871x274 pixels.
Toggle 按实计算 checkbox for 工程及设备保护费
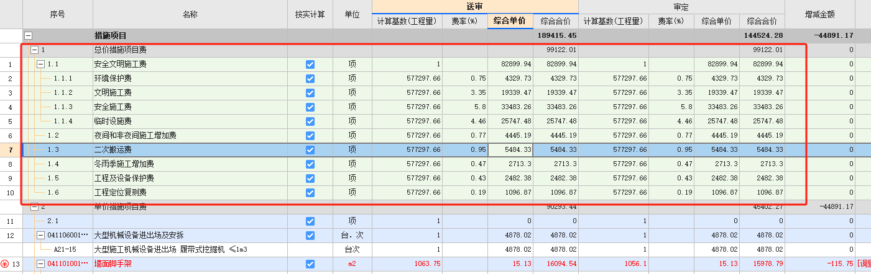(x=310, y=178)
